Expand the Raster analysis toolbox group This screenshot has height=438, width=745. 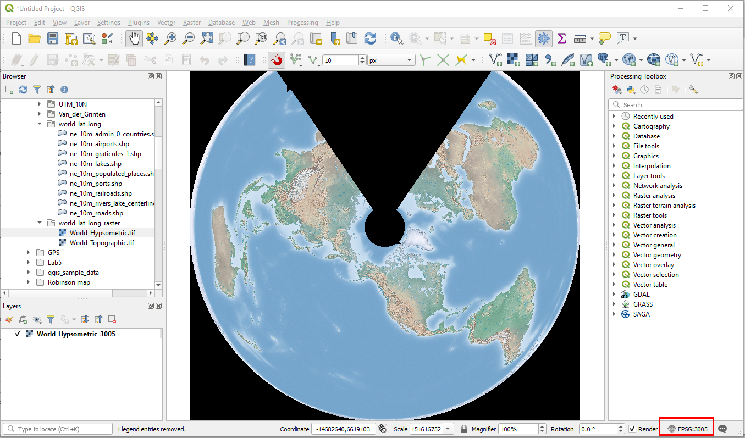(614, 196)
